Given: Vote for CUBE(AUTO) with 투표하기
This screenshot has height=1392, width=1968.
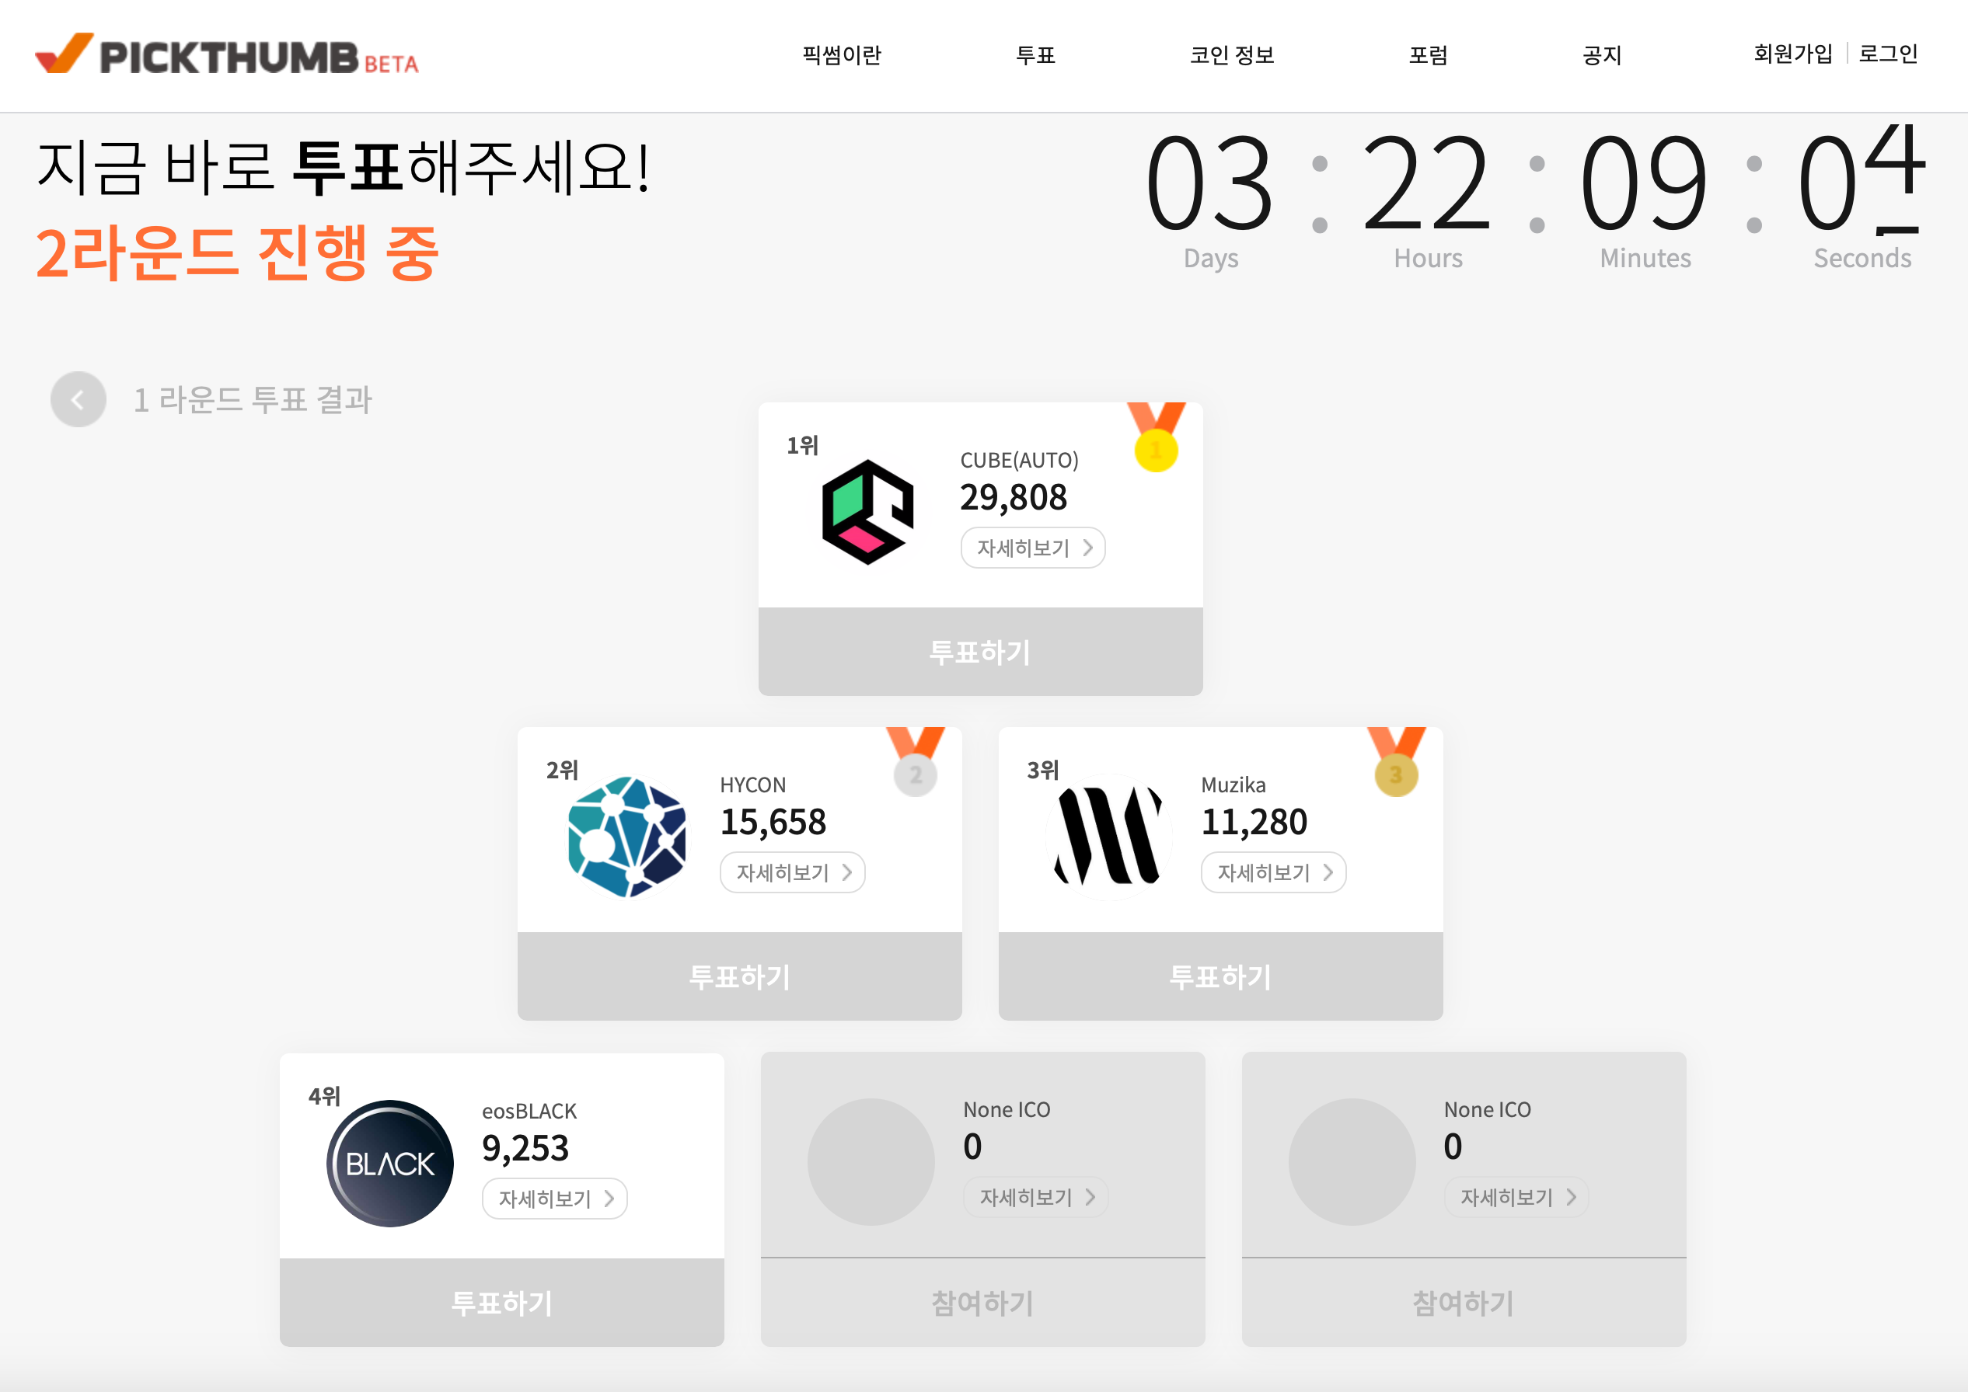Looking at the screenshot, I should [980, 652].
